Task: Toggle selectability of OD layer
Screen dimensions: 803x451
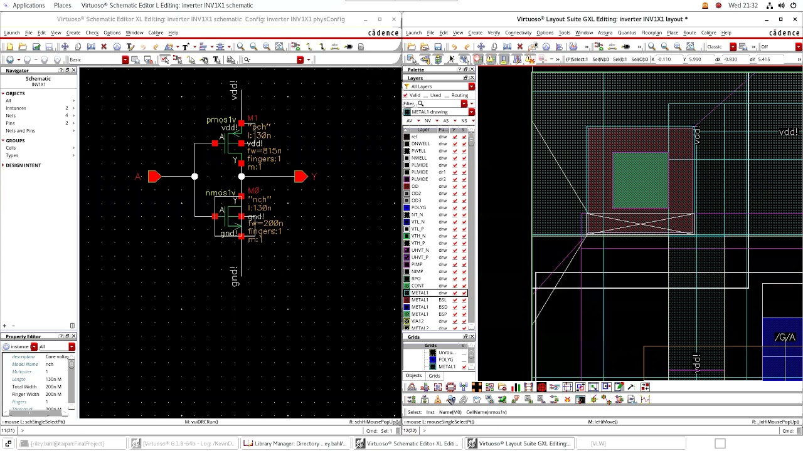Action: 464,186
